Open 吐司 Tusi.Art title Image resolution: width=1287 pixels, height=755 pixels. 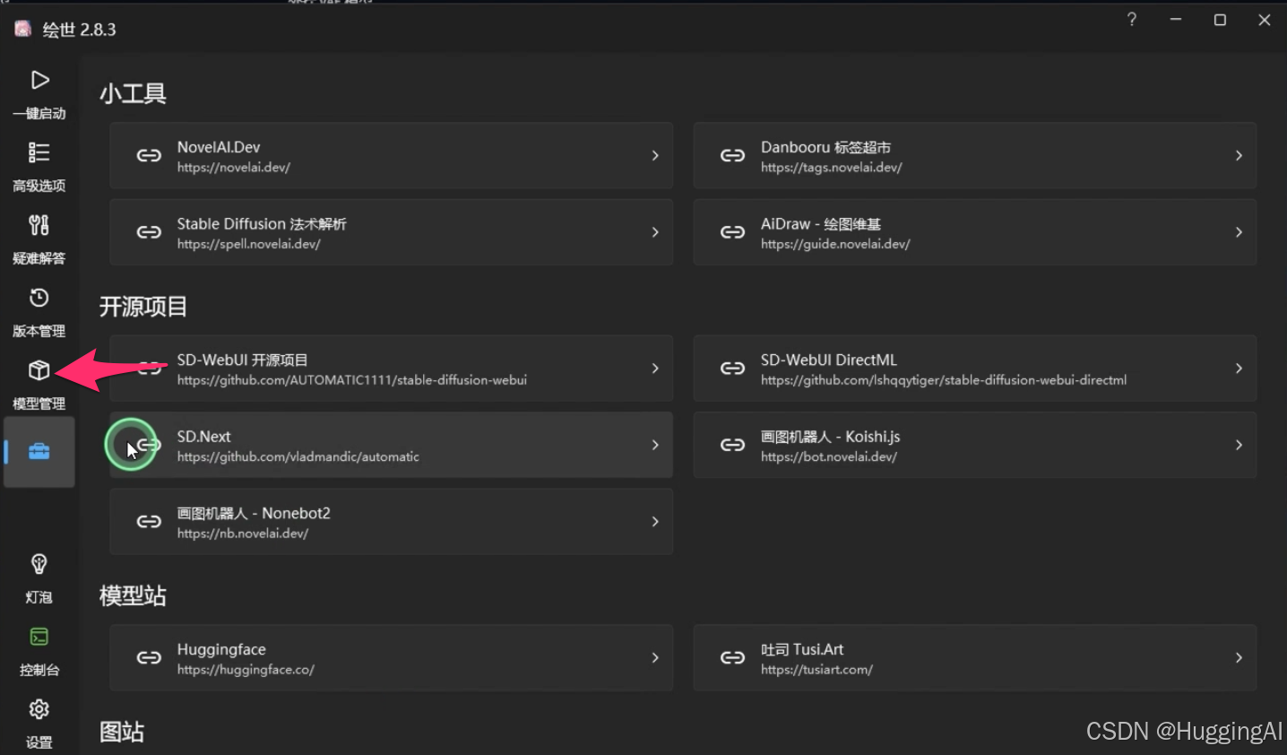click(802, 649)
